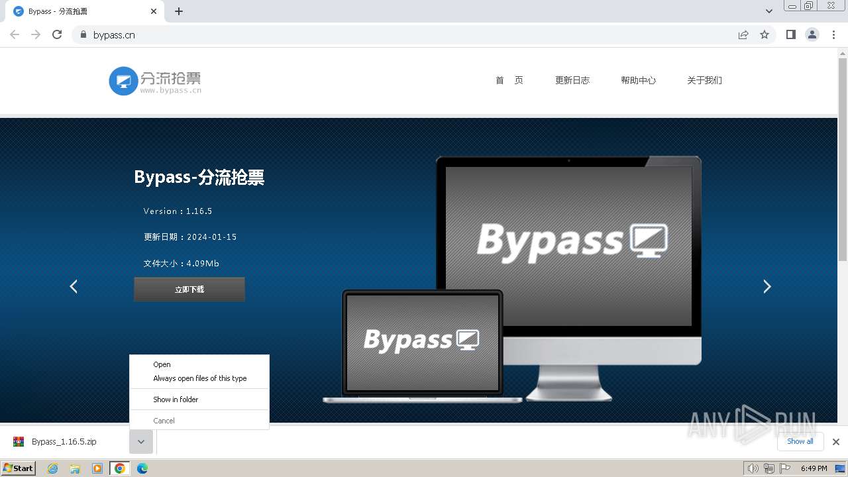Image resolution: width=848 pixels, height=477 pixels.
Task: Reload the bypass.cn page
Action: [x=57, y=34]
